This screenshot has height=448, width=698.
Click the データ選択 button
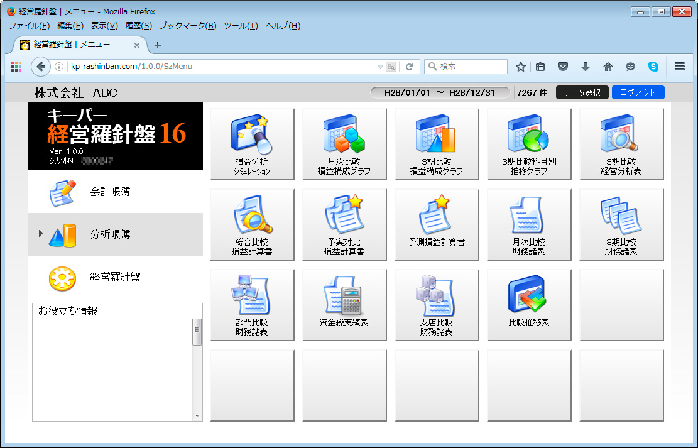click(582, 92)
